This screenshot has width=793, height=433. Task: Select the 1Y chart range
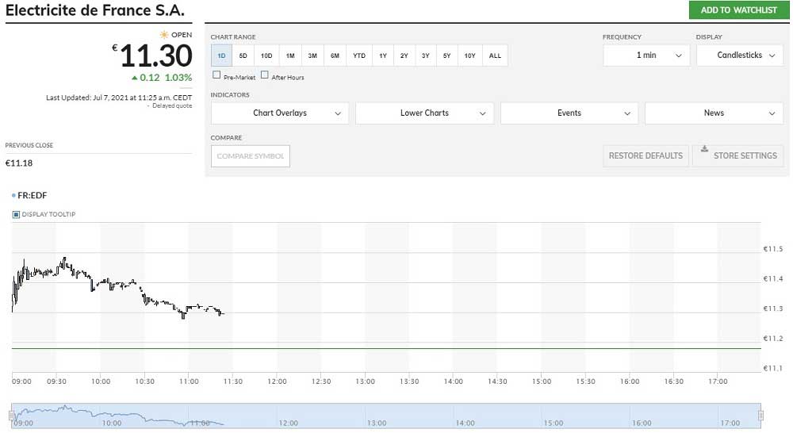383,56
